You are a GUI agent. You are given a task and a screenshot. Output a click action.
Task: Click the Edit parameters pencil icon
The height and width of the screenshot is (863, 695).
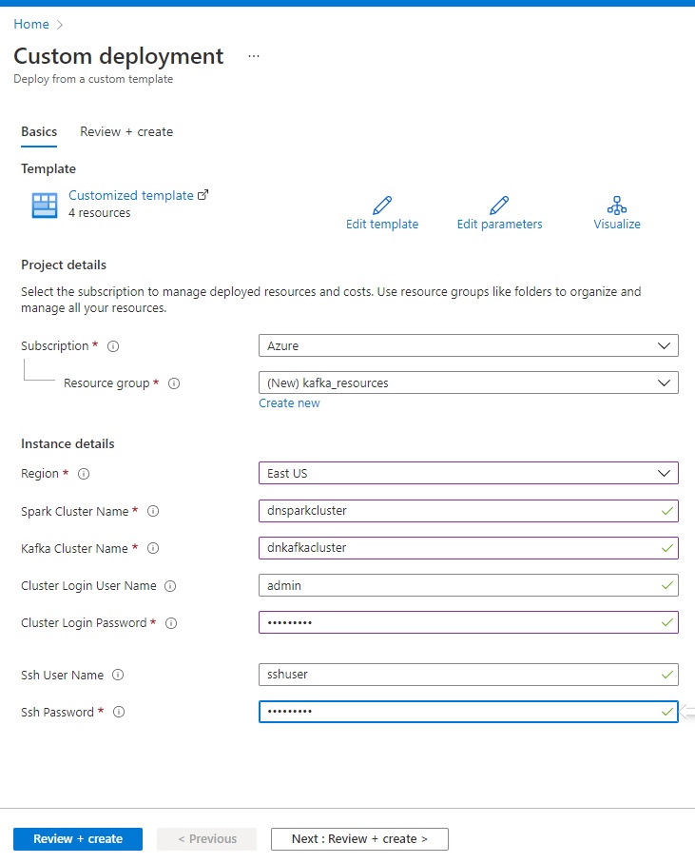click(499, 205)
